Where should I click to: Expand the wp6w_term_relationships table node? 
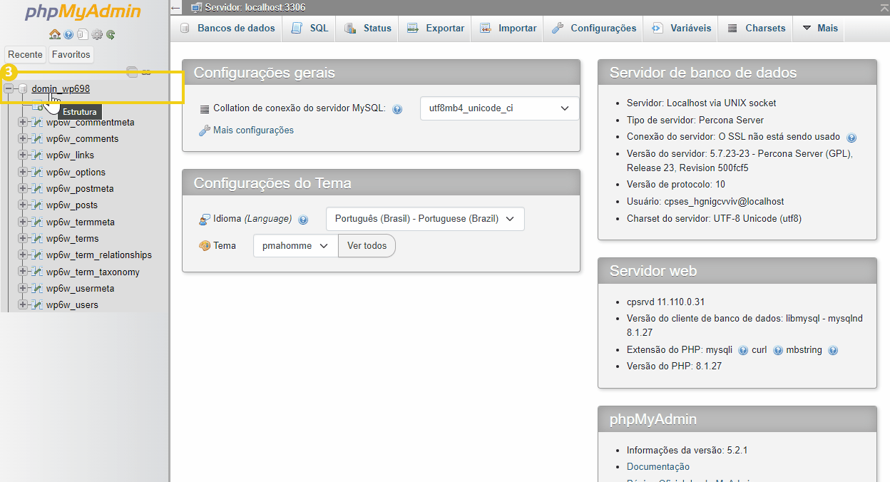[23, 255]
